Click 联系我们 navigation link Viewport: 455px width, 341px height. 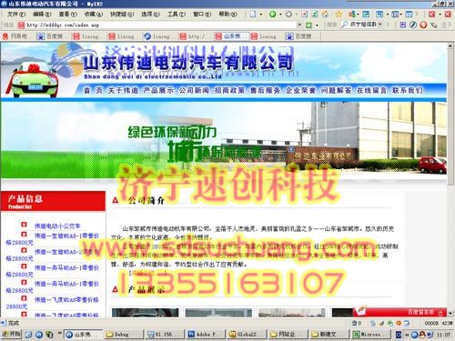408,90
